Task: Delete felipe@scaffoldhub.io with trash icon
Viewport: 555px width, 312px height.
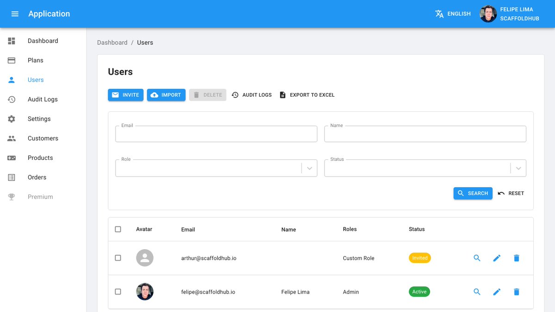Action: pos(517,292)
